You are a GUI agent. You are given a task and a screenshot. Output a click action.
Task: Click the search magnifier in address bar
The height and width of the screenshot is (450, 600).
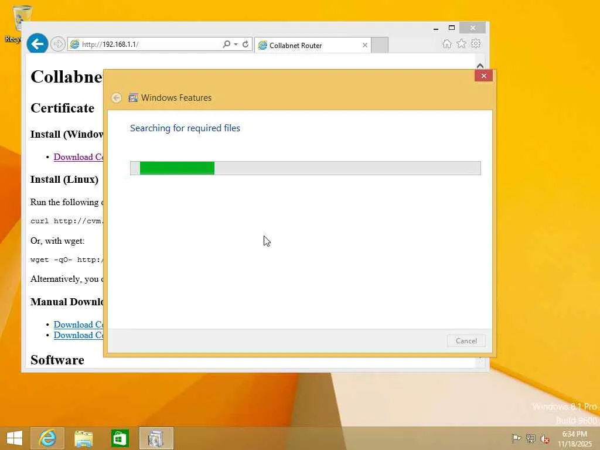tap(227, 45)
